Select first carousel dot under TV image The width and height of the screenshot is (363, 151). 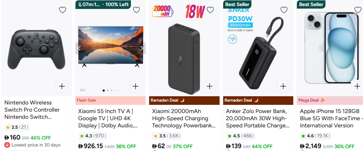click(104, 91)
